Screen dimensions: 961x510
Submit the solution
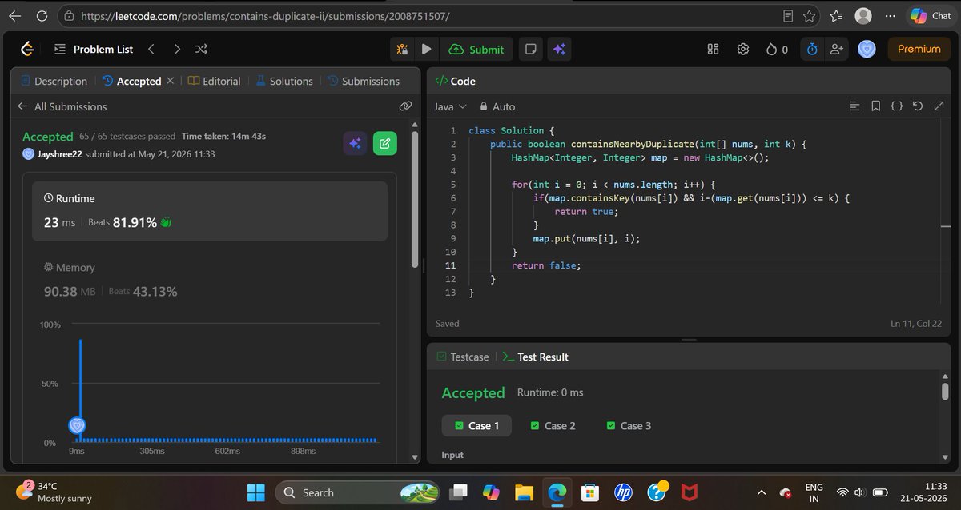point(477,50)
